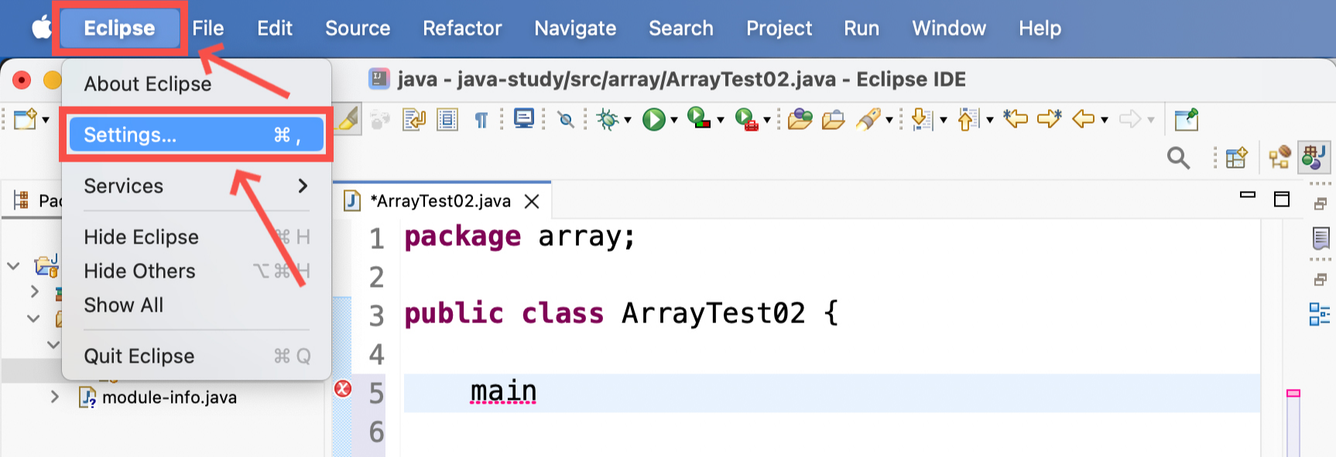
Task: Click the magnifier Quick Access search icon
Action: click(x=1178, y=158)
